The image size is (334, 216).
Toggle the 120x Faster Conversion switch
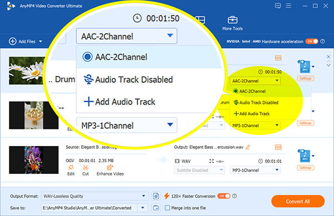click(x=224, y=196)
